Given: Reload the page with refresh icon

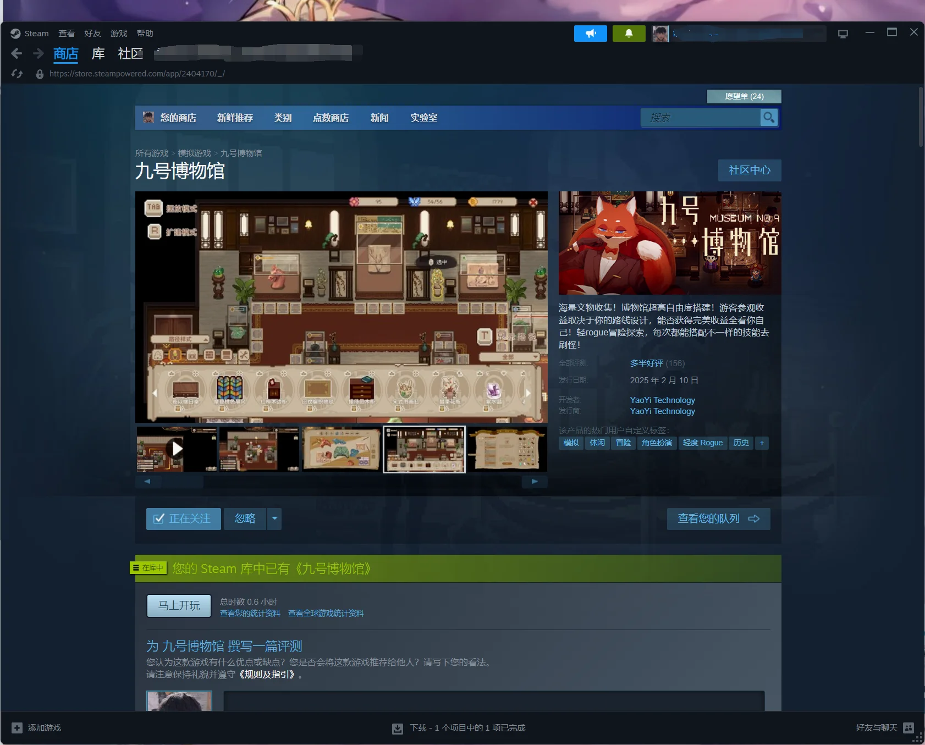Looking at the screenshot, I should (17, 74).
